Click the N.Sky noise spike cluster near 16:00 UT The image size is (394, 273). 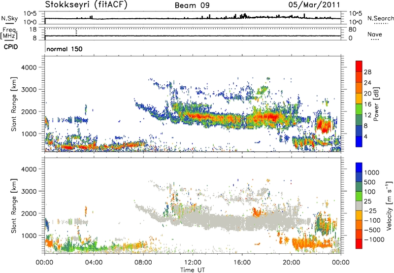[243, 16]
